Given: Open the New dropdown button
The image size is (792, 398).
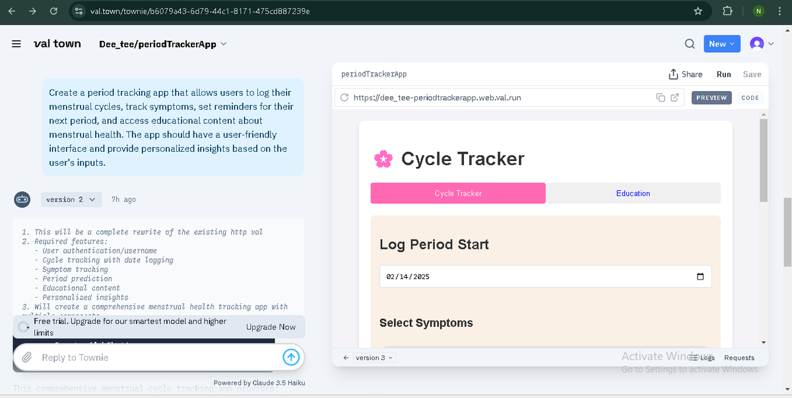Looking at the screenshot, I should (x=721, y=44).
